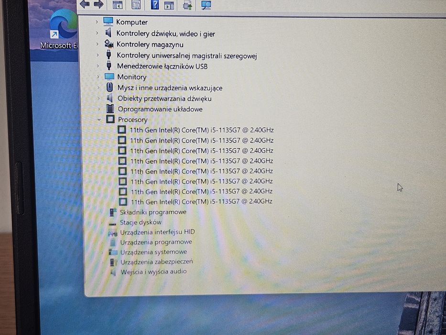Select the Urządzenia interfejsu HID icon
Viewport: 446px width, 335px height.
tap(113, 233)
